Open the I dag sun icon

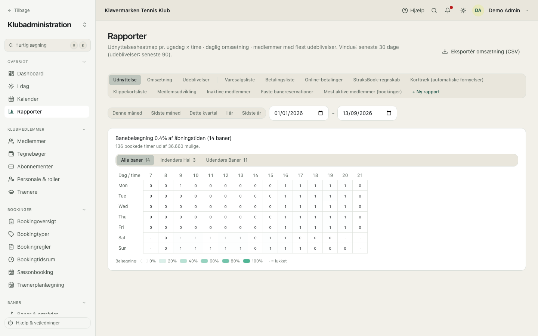[x=11, y=86]
